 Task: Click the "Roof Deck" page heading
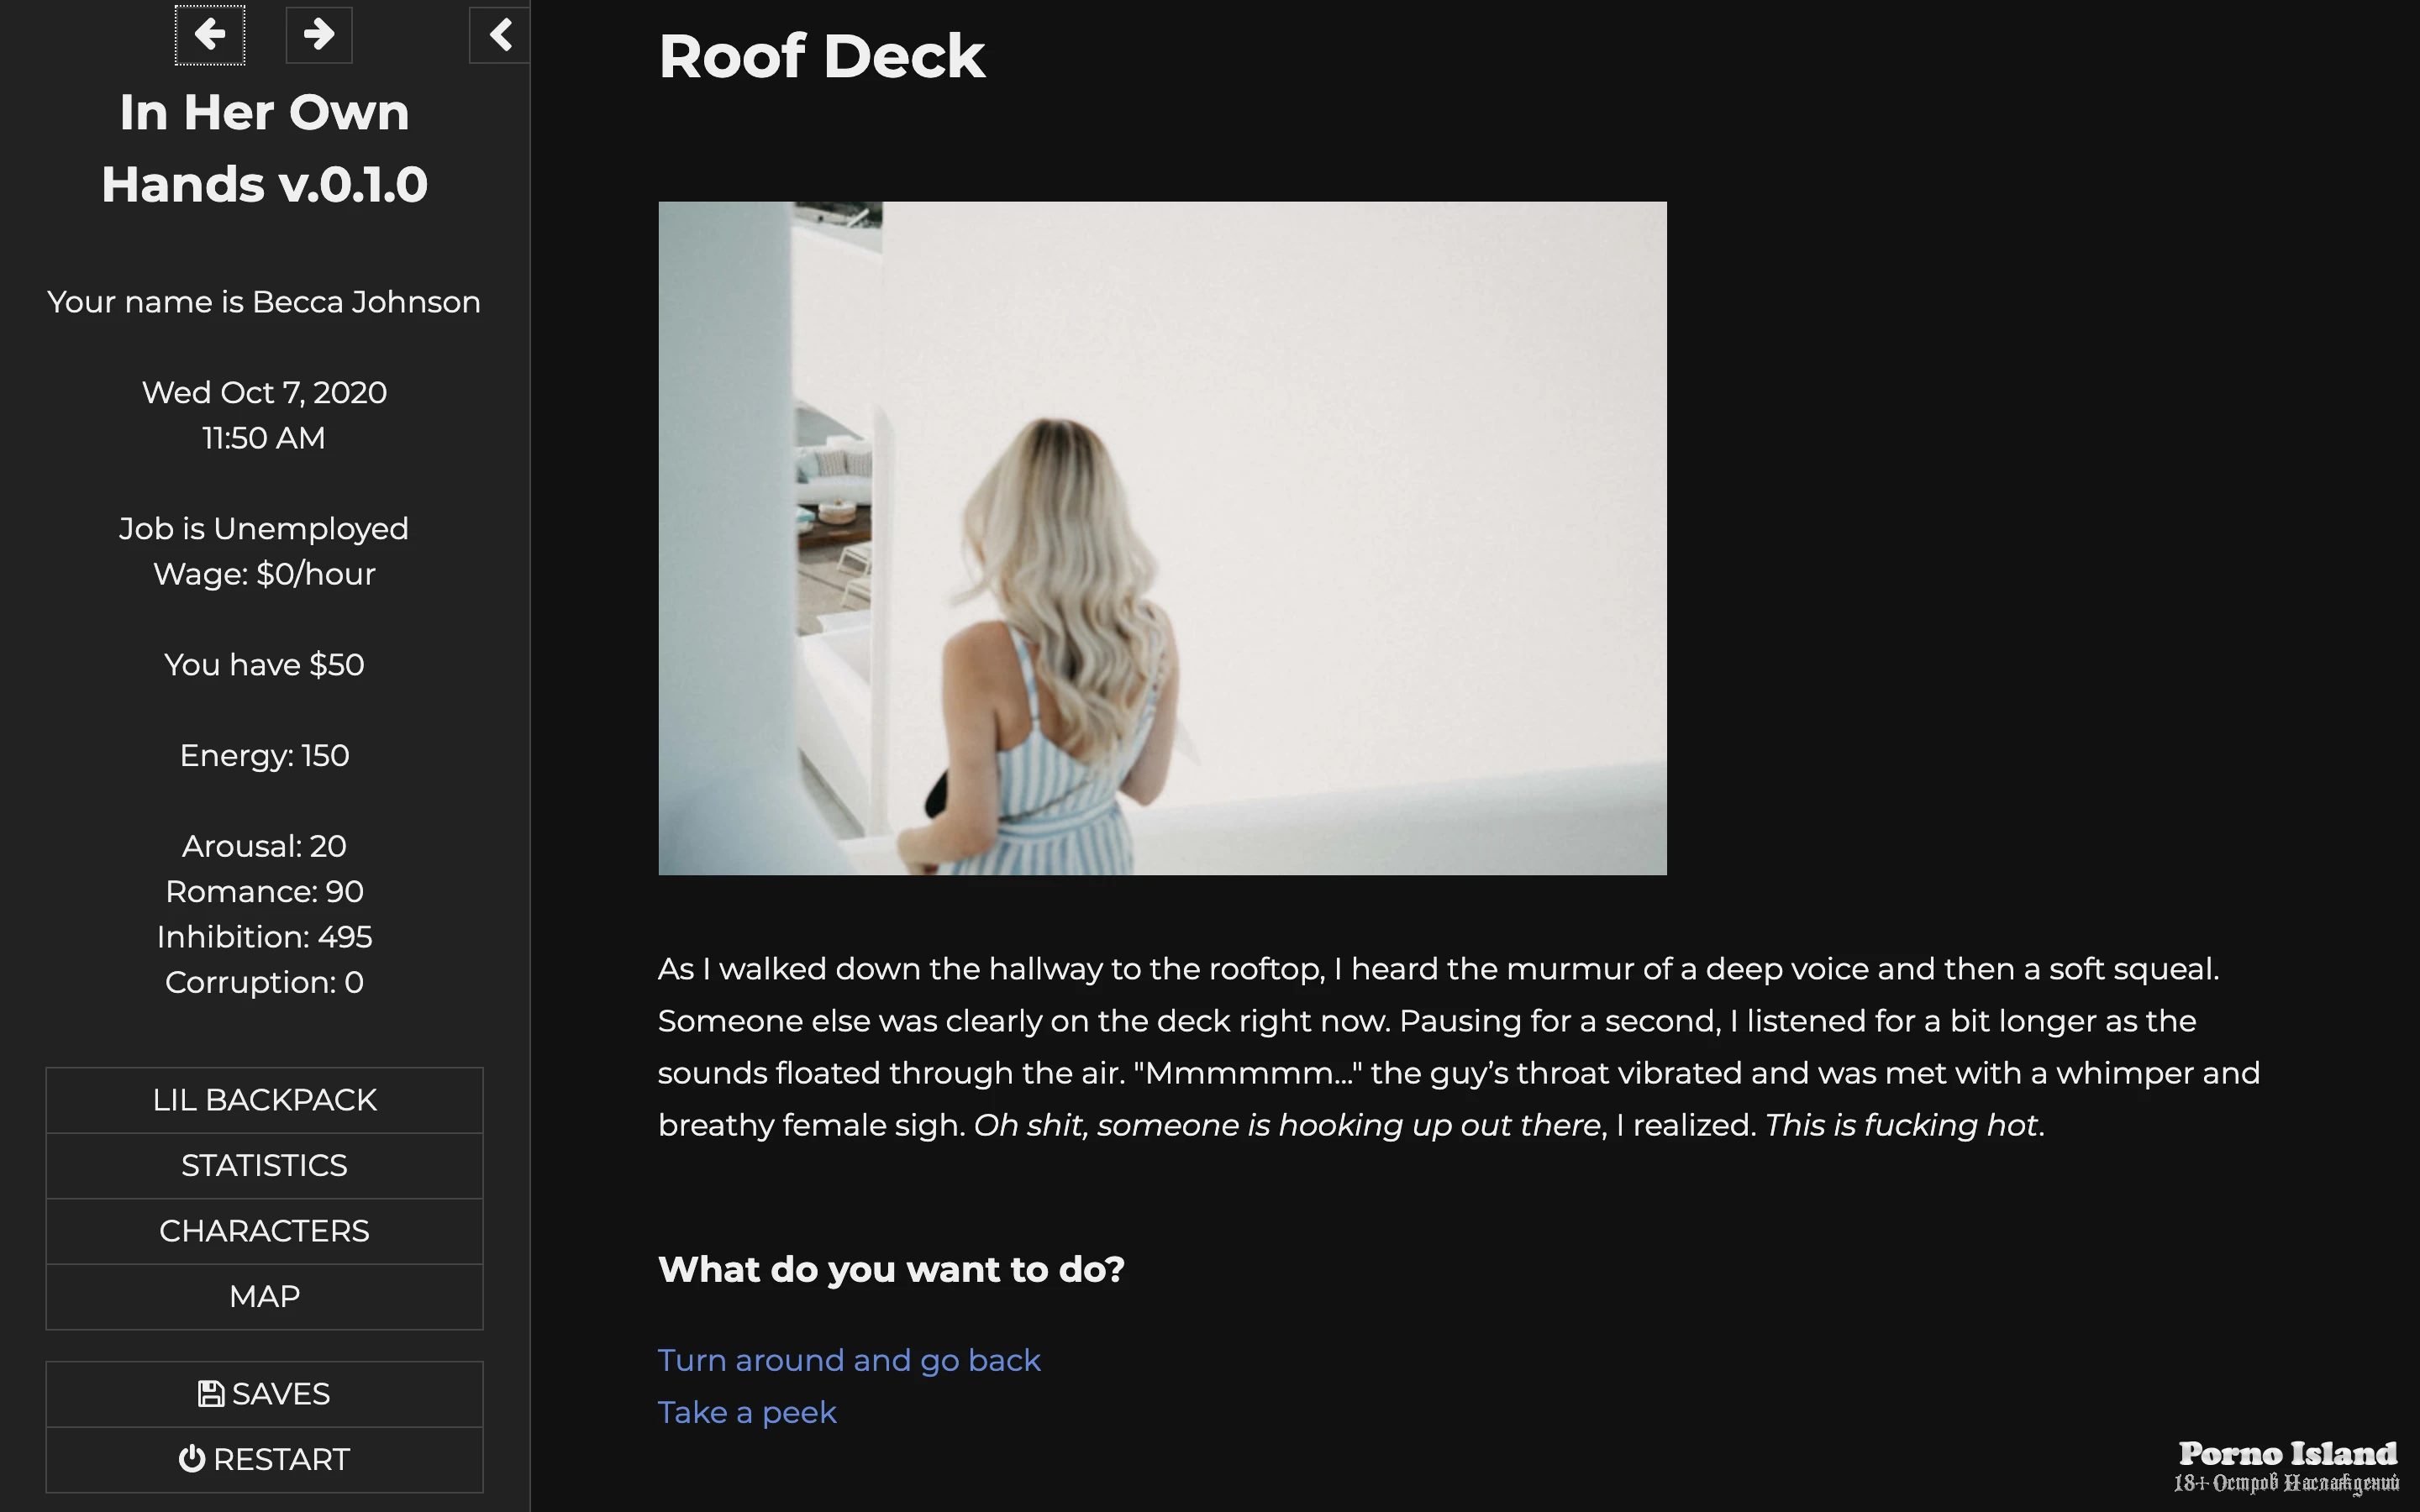coord(821,56)
